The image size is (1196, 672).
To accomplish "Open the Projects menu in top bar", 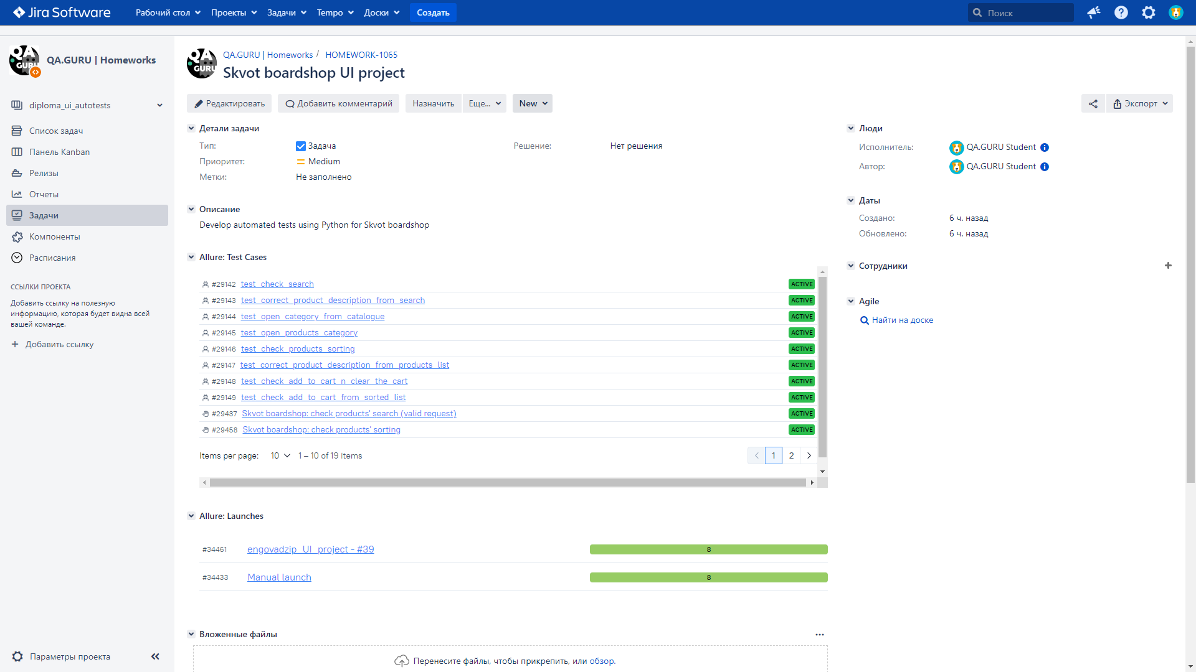I will (234, 12).
